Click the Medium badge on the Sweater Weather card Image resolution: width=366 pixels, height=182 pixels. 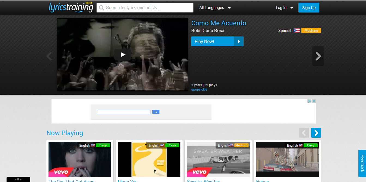click(241, 145)
